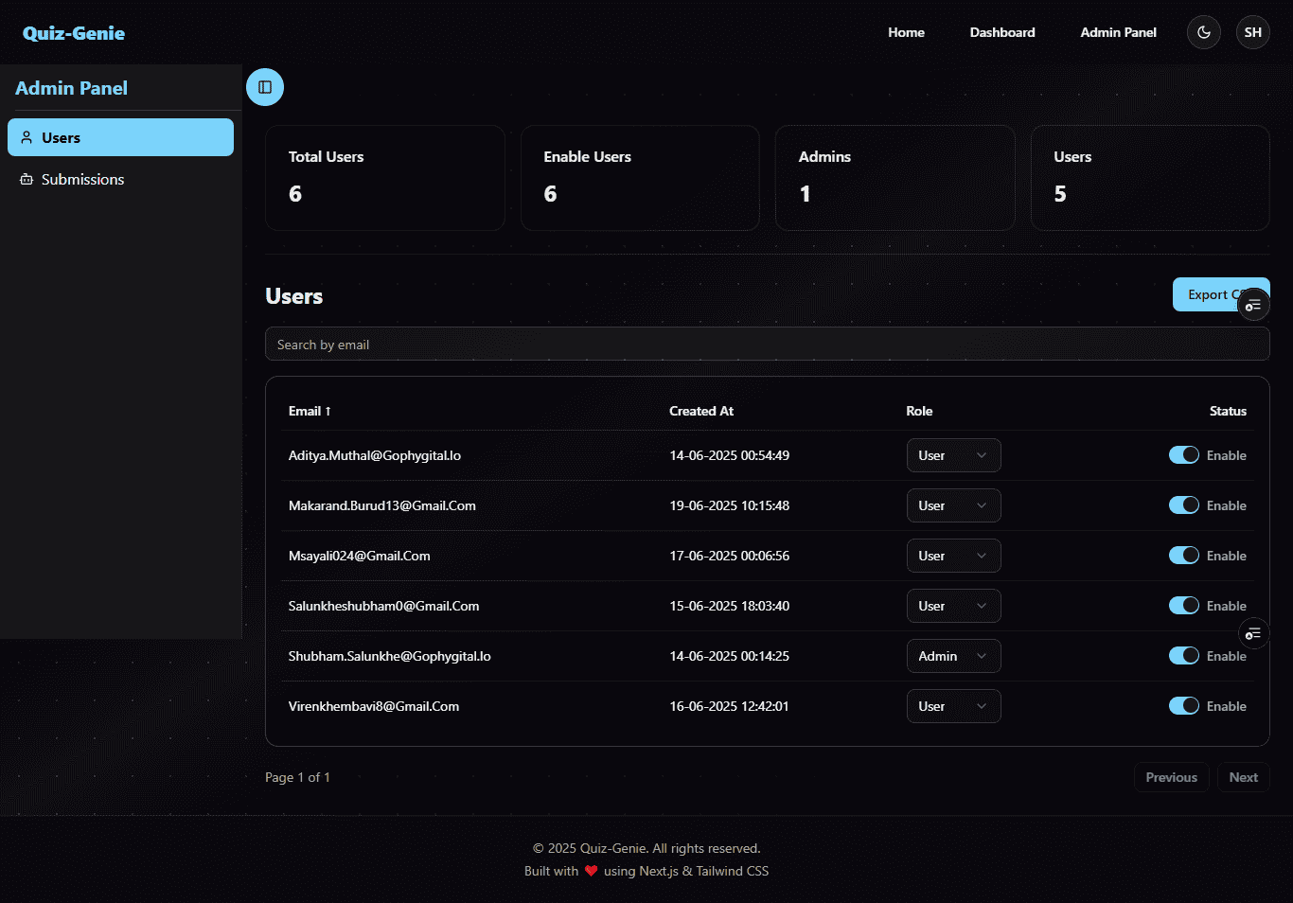Click the Next pagination button
Viewport: 1293px width, 903px height.
pos(1243,776)
